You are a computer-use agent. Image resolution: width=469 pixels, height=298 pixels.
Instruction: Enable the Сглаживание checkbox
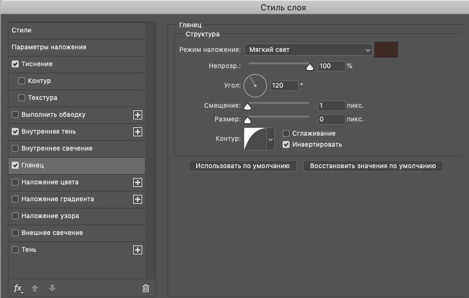pyautogui.click(x=286, y=133)
